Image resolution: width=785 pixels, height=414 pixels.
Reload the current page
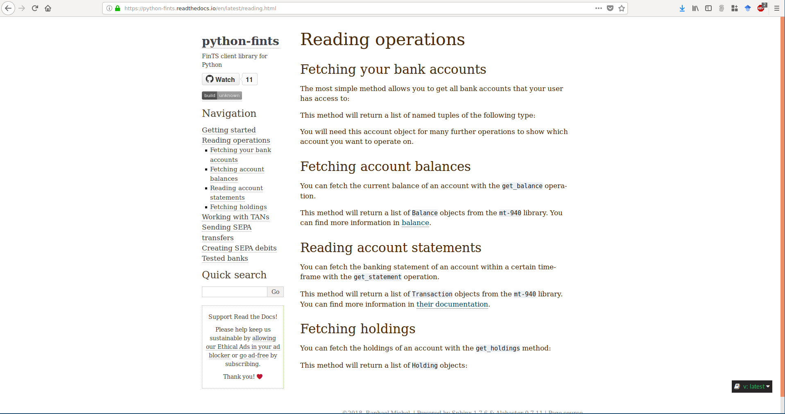click(35, 8)
